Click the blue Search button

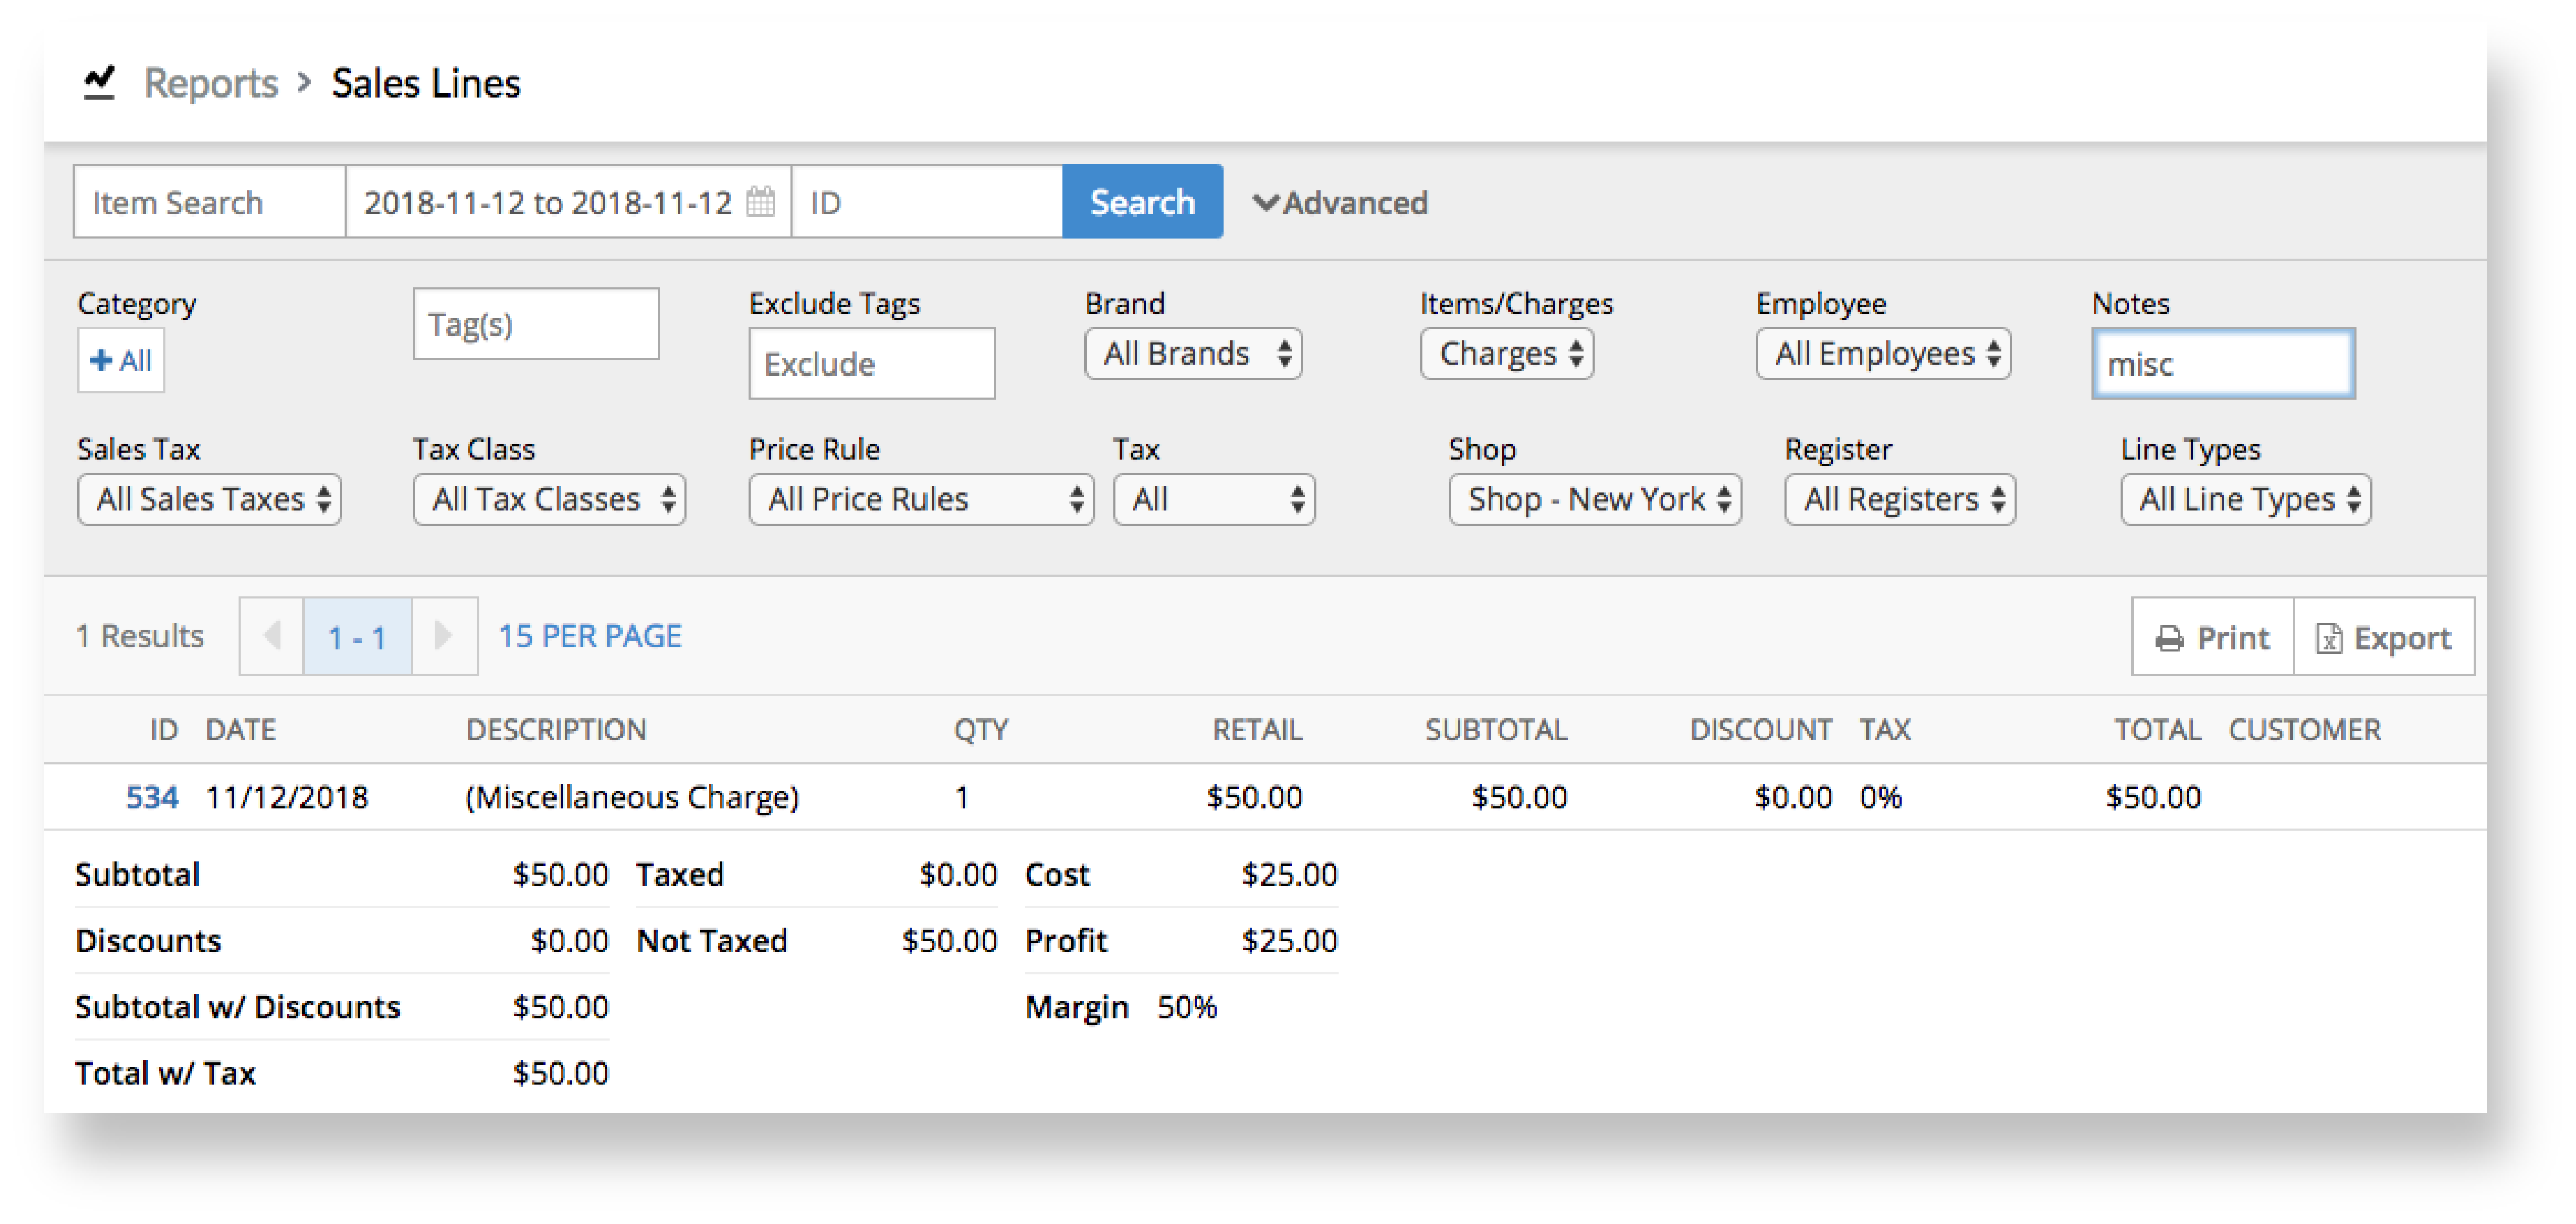coord(1142,202)
